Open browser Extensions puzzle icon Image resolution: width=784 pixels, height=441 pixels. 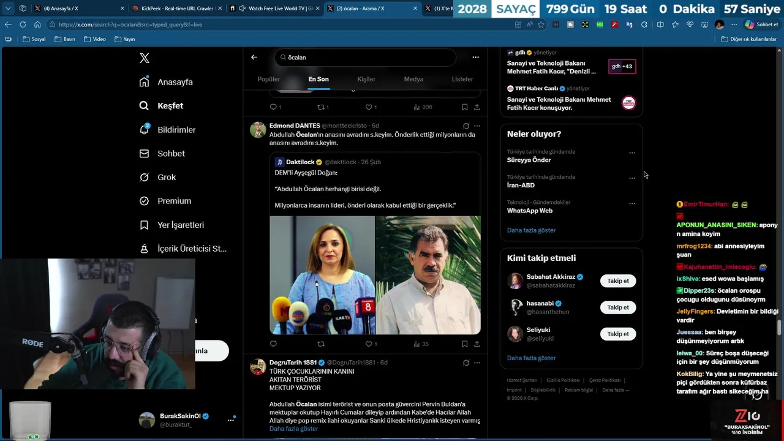coord(644,24)
